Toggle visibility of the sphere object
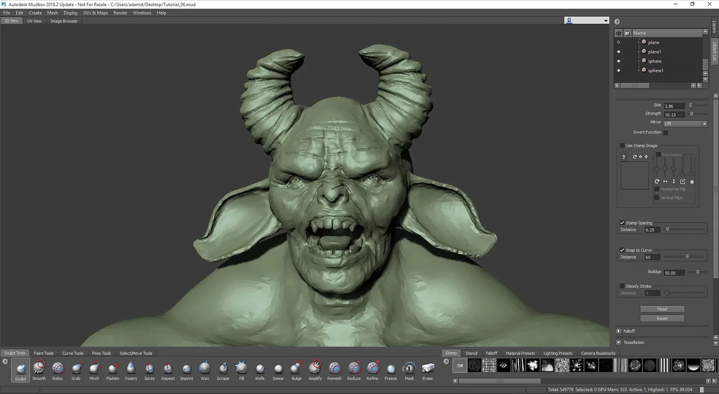Viewport: 719px width, 394px height. point(618,61)
